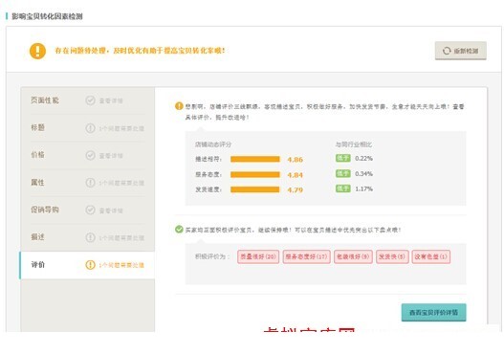Click the 服务态度 orange rating bar
Image resolution: width=504 pixels, height=354 pixels.
255,174
